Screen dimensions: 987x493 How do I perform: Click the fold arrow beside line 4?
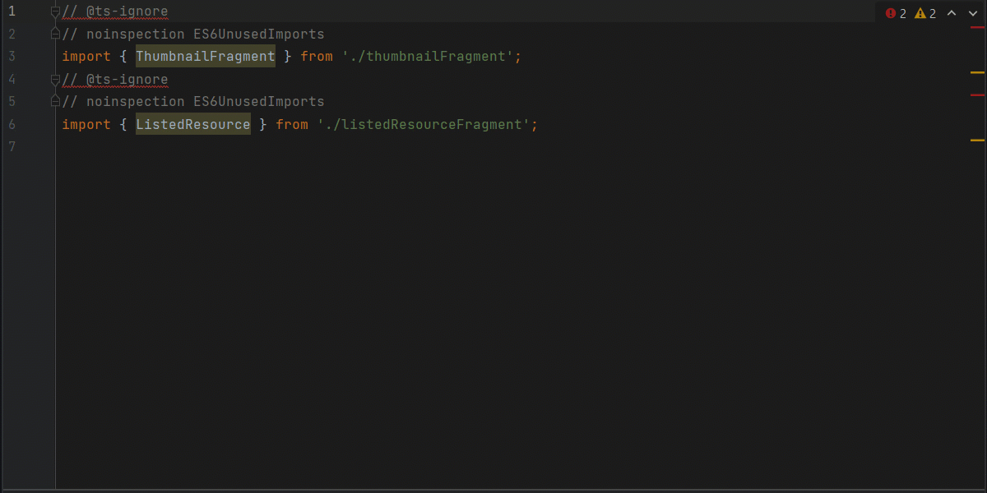pyautogui.click(x=54, y=79)
